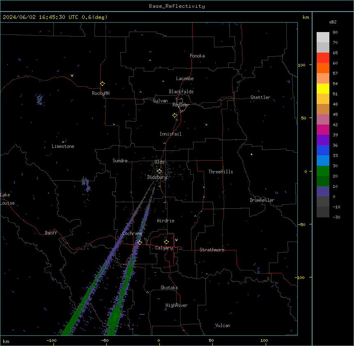The height and width of the screenshot is (346, 354).
Task: Click the ThreeHills label
Action: pos(221,172)
